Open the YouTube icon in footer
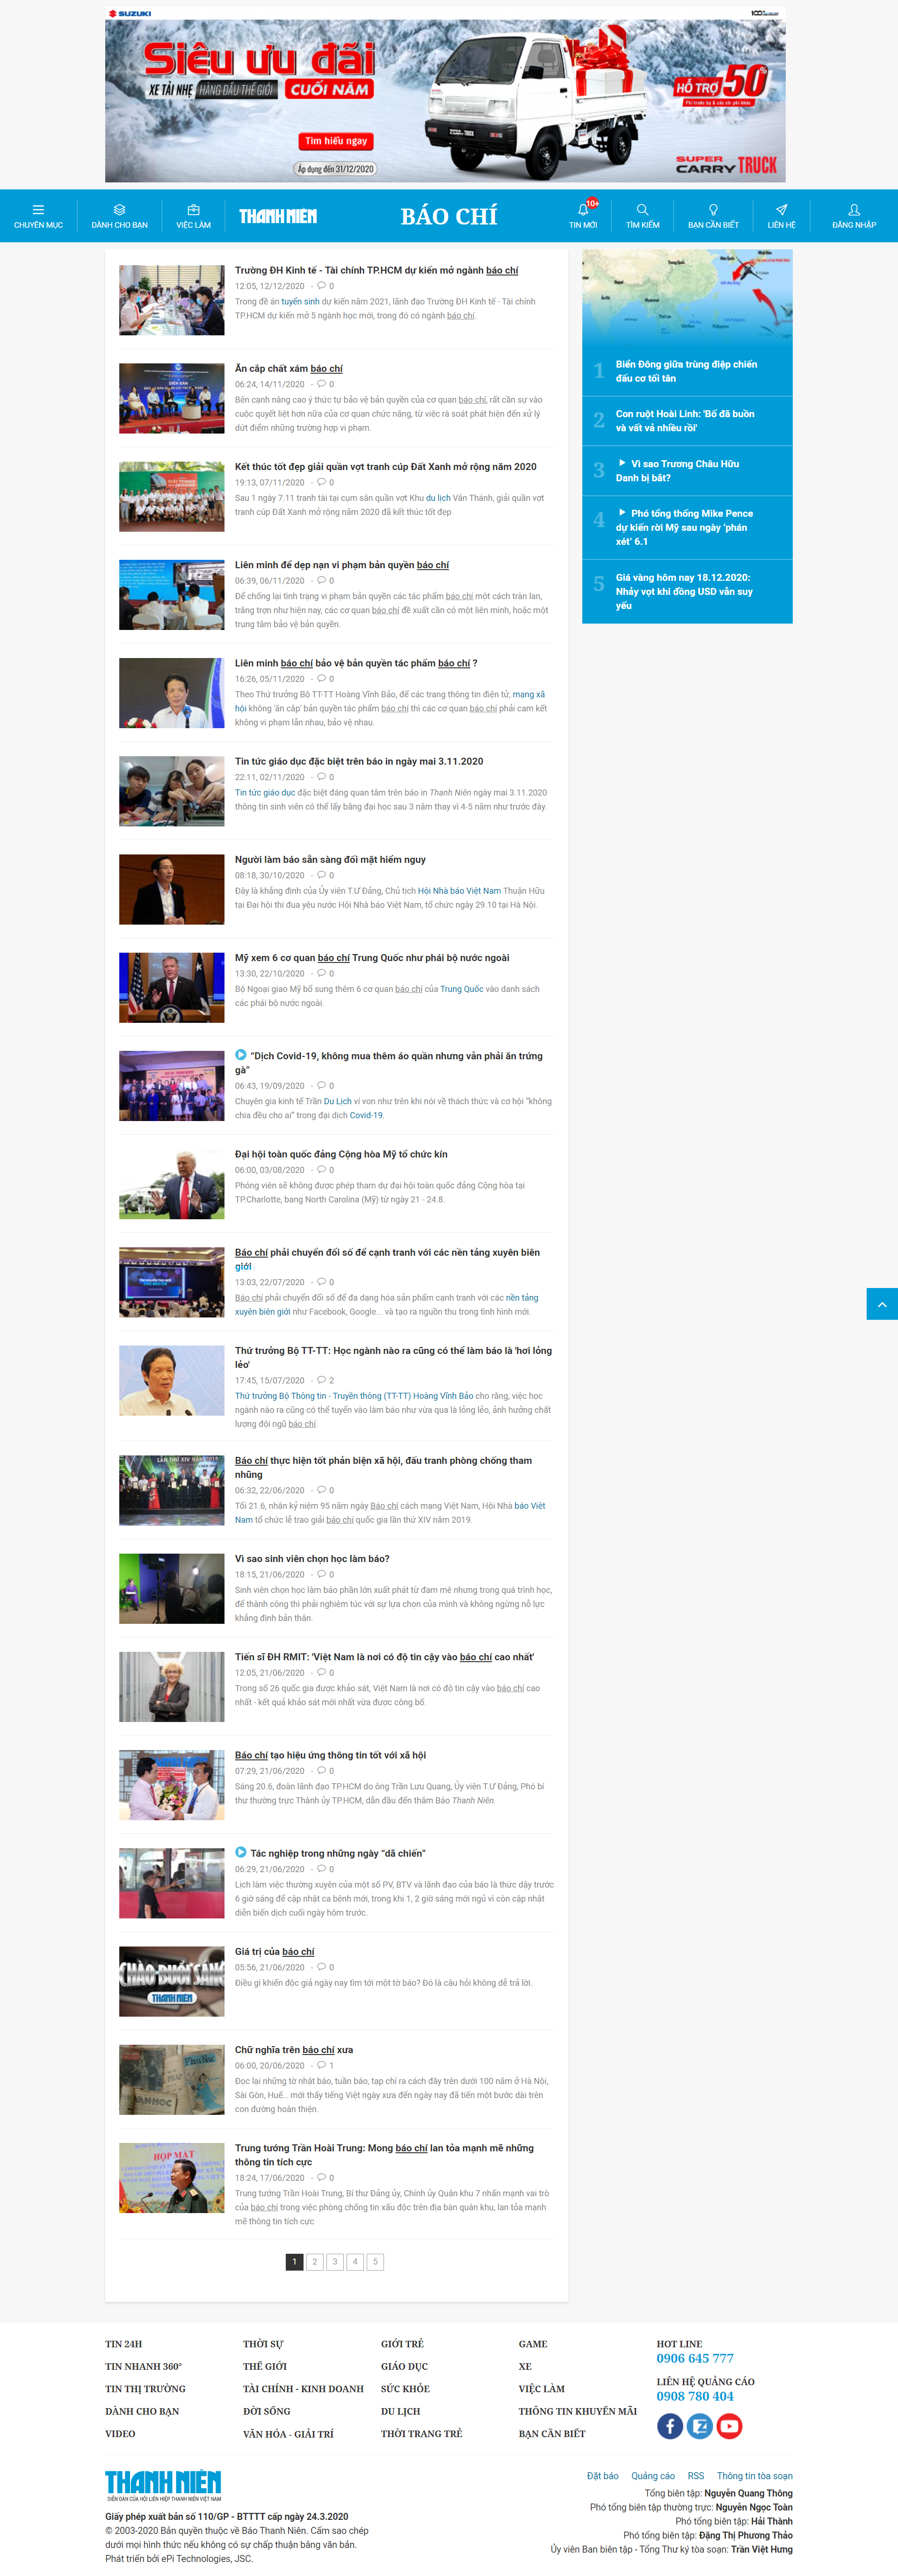Image resolution: width=898 pixels, height=2576 pixels. (729, 2426)
